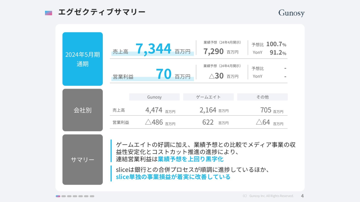This screenshot has width=360, height=202.
Task: Click the highlighted text 業績予想を上回り黒字化
Action: pyautogui.click(x=190, y=159)
